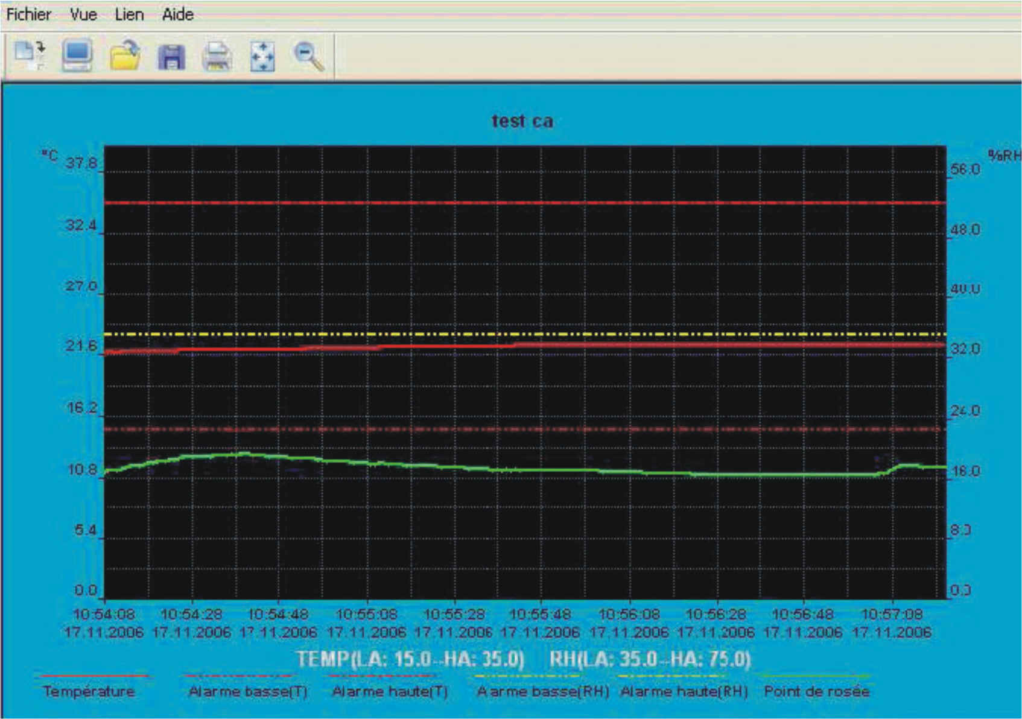Toggle the Température legend entry
The height and width of the screenshot is (719, 1022).
click(x=89, y=691)
